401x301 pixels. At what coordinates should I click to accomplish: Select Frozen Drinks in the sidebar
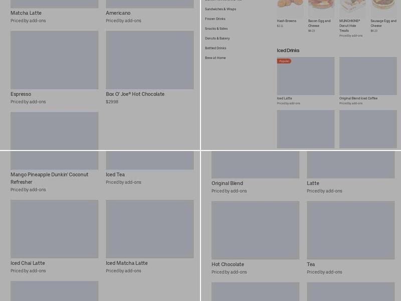(x=215, y=19)
